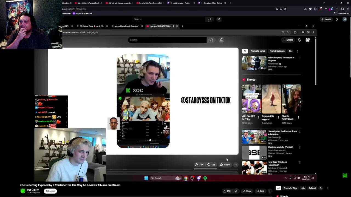The height and width of the screenshot is (197, 351).
Task: Save the xQc Clips video to a playlist
Action: coord(260,191)
